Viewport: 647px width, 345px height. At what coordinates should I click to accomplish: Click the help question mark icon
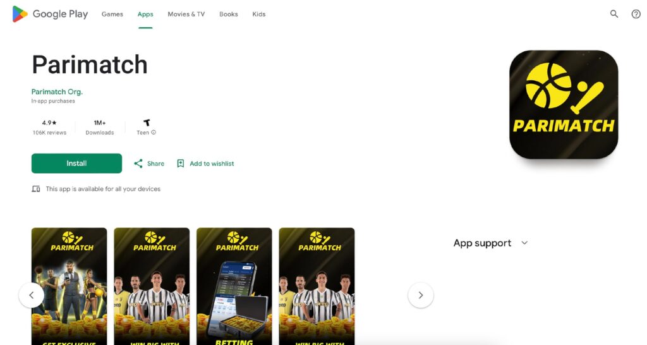pyautogui.click(x=636, y=14)
